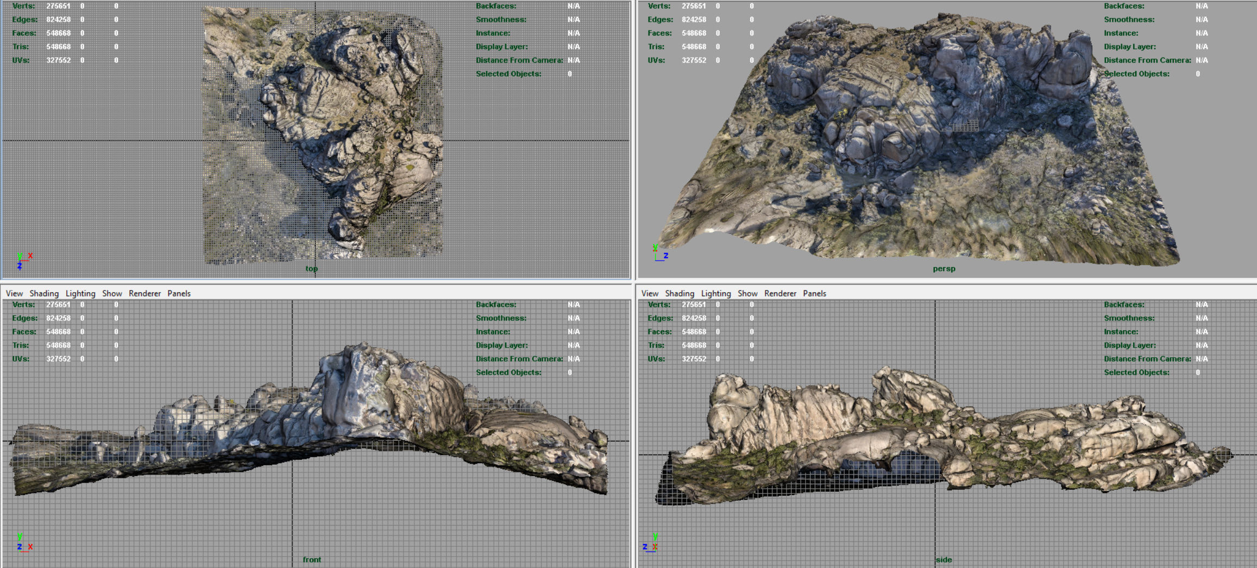
Task: Click 'UVs:' count 327552 in the persp view
Action: coord(694,60)
